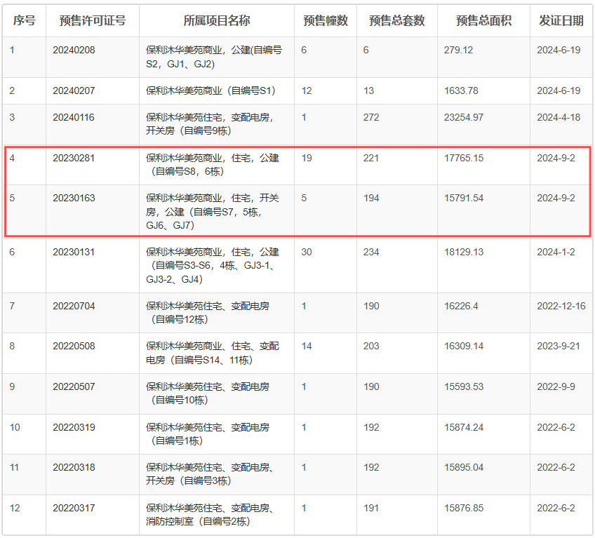
Task: Select permit number 20230281
Action: coord(74,158)
